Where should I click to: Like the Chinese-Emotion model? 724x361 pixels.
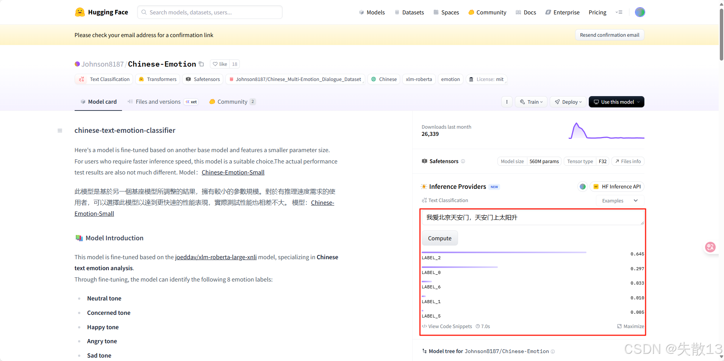(x=220, y=64)
